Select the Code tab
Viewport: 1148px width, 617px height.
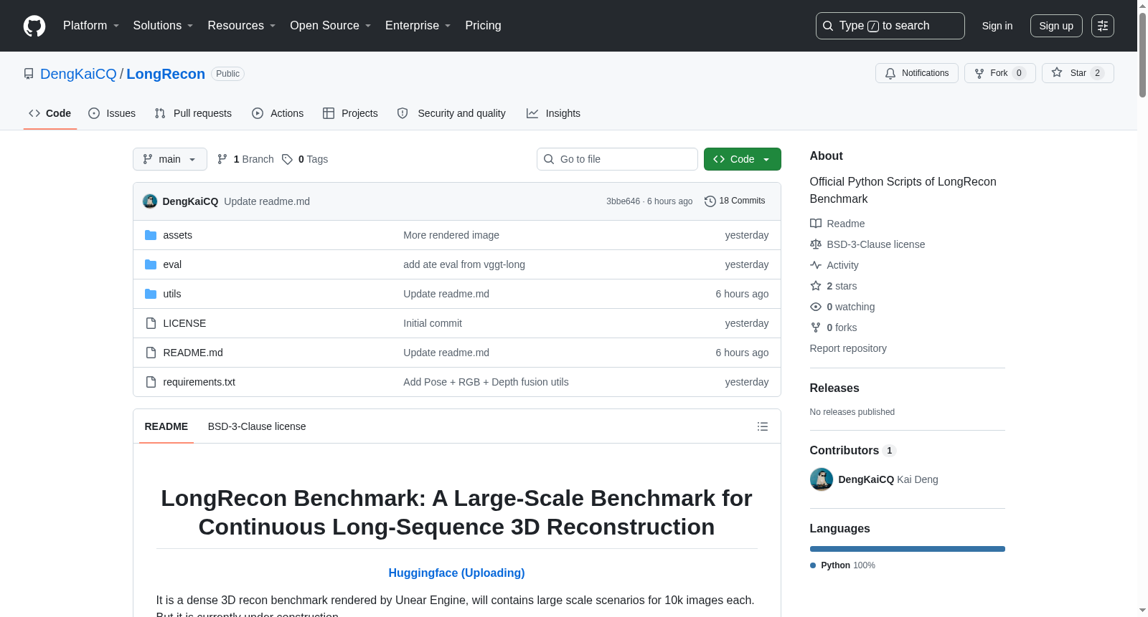point(50,113)
